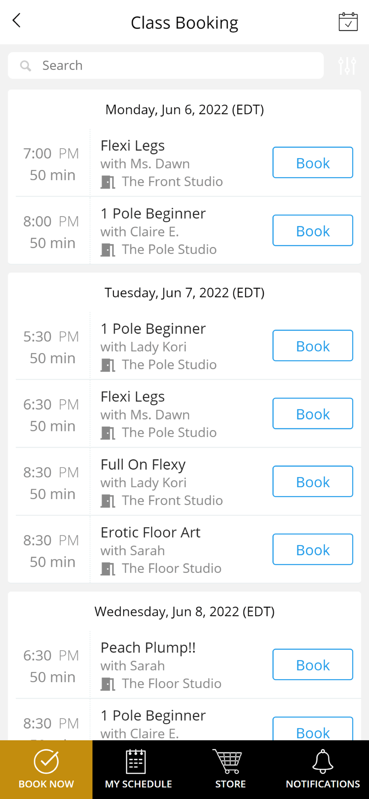
Task: Open the calendar icon in header
Action: click(x=348, y=22)
